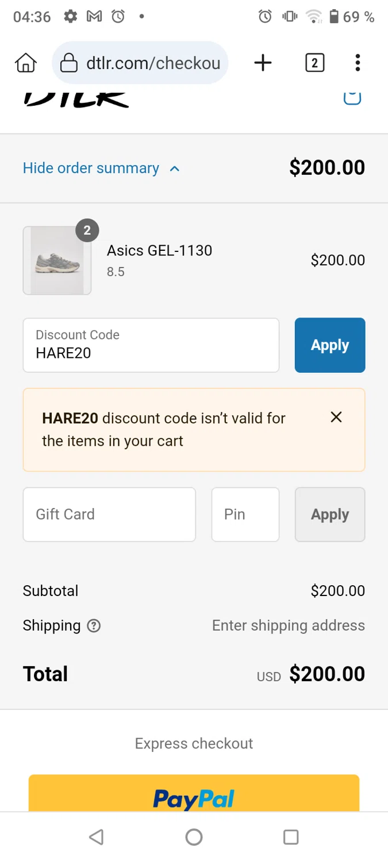Click the Hide order summary link
The image size is (388, 863).
coord(91,168)
